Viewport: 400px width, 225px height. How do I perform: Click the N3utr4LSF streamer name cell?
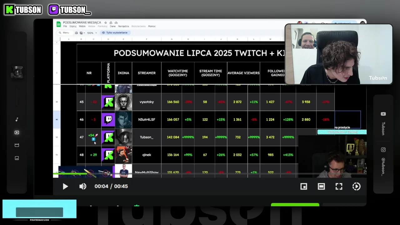(x=147, y=120)
